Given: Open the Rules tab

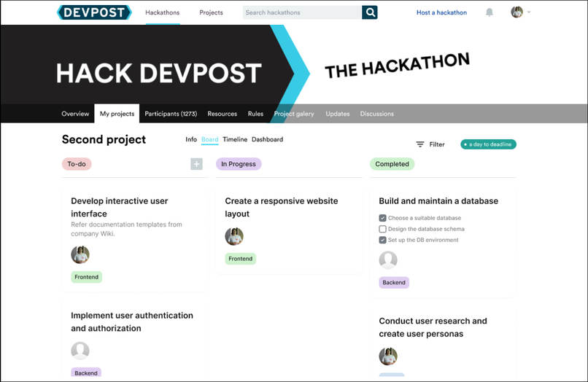Looking at the screenshot, I should pyautogui.click(x=256, y=114).
